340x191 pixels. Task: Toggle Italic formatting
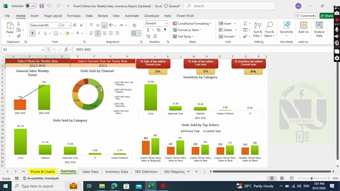coord(39,33)
